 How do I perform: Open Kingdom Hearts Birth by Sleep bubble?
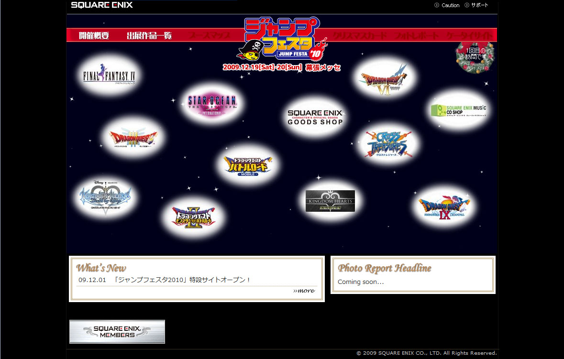point(105,197)
